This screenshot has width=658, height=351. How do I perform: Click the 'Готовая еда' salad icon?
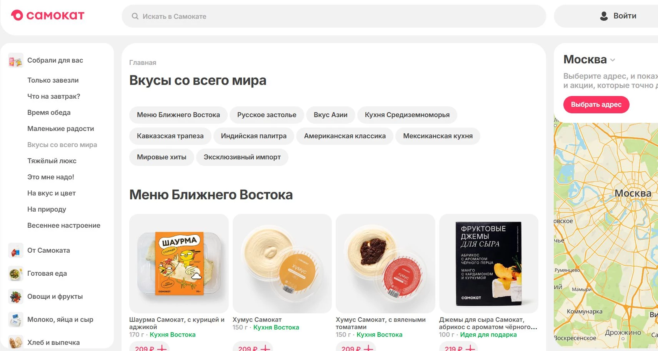coord(16,273)
